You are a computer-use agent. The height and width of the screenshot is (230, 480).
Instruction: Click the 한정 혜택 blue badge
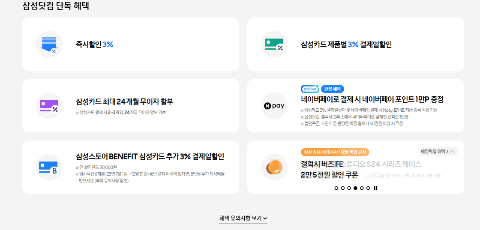pyautogui.click(x=333, y=89)
